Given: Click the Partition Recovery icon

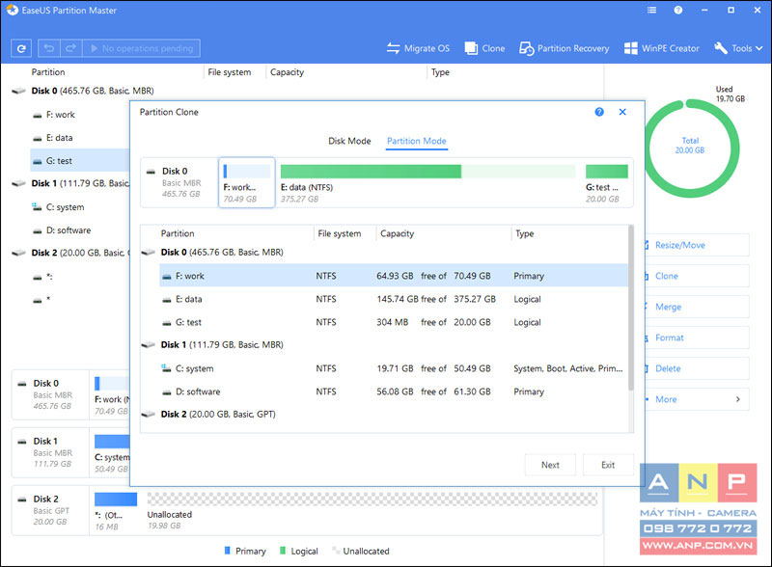Looking at the screenshot, I should point(526,48).
